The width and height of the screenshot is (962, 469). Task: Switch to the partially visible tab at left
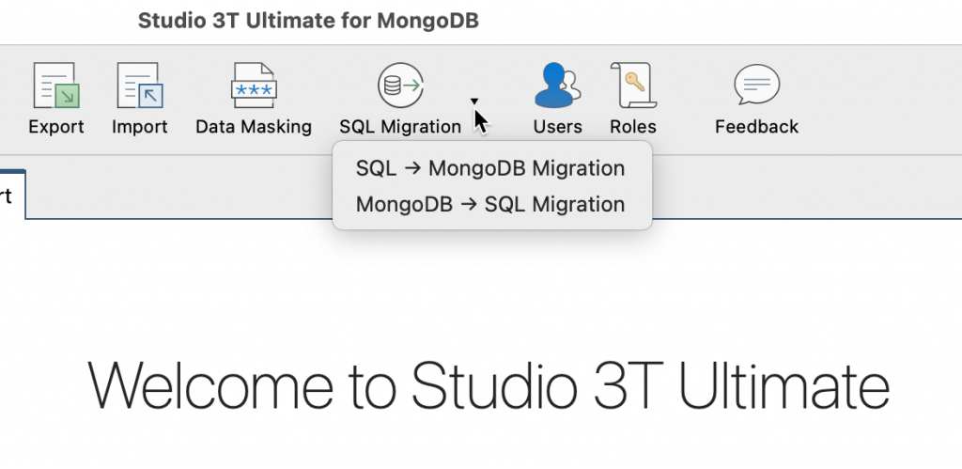[x=9, y=195]
